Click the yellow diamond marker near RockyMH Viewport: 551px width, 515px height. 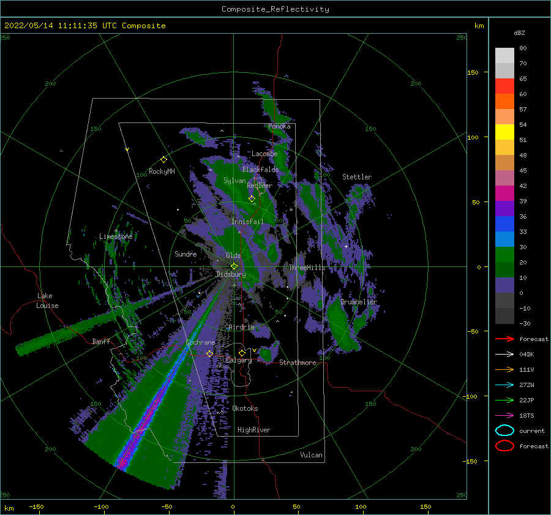click(x=163, y=160)
